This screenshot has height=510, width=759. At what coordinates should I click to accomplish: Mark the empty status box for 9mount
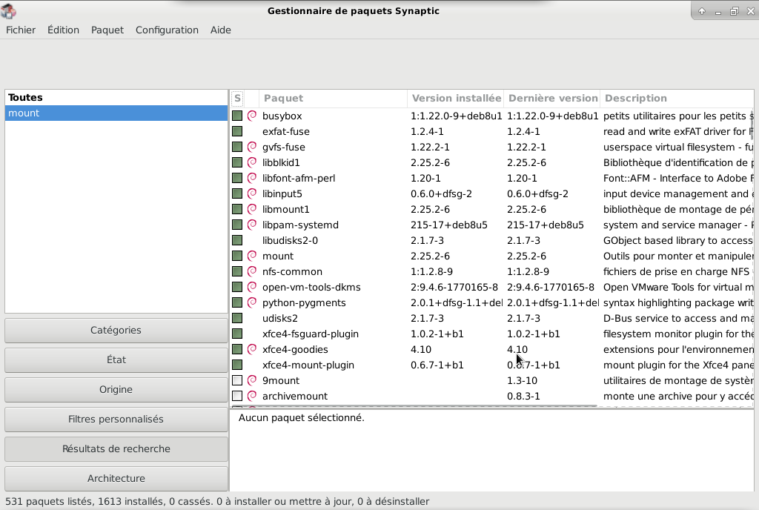(x=237, y=380)
